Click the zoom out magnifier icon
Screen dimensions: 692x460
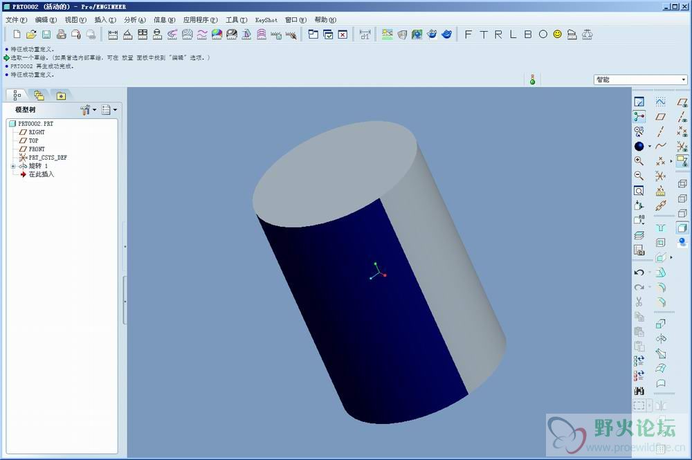coord(639,176)
